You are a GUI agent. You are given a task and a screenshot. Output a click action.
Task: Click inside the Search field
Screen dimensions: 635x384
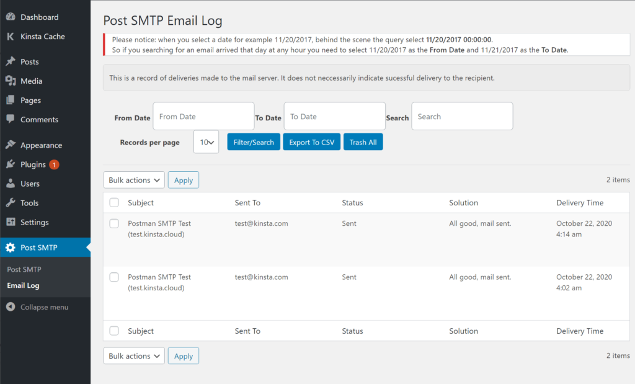coord(461,116)
